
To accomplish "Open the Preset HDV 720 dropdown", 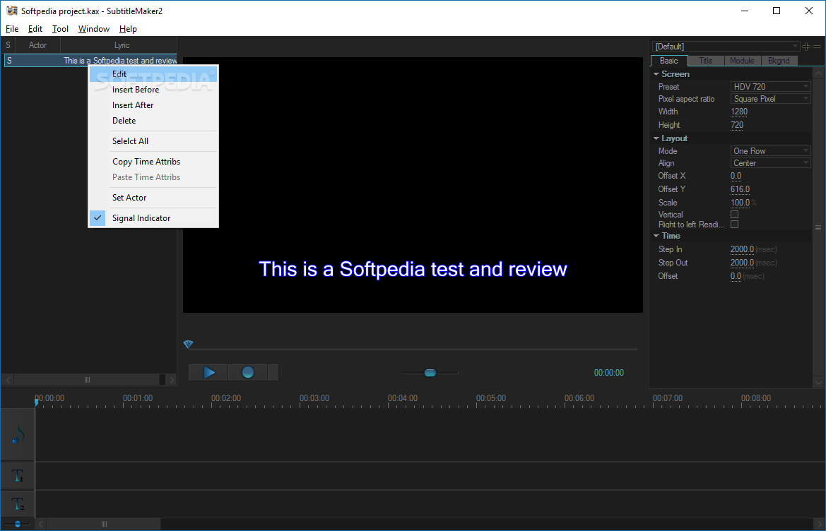I will click(x=770, y=86).
